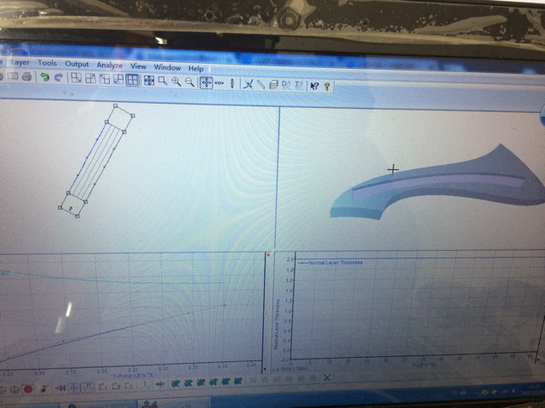Select green blade view icon 6
Viewport: 545px width, 408px height.
tap(238, 382)
